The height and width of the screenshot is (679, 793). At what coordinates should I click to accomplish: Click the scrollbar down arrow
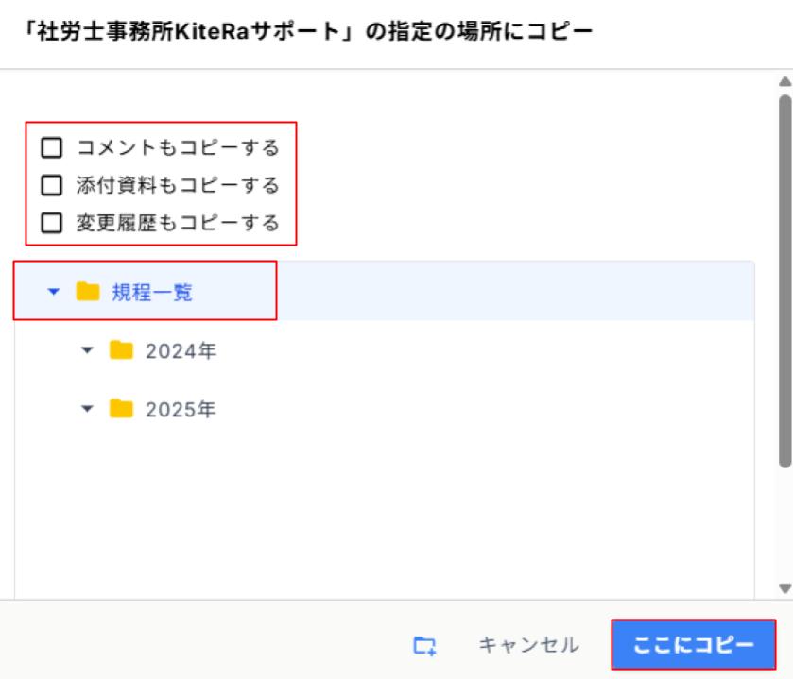pyautogui.click(x=784, y=587)
